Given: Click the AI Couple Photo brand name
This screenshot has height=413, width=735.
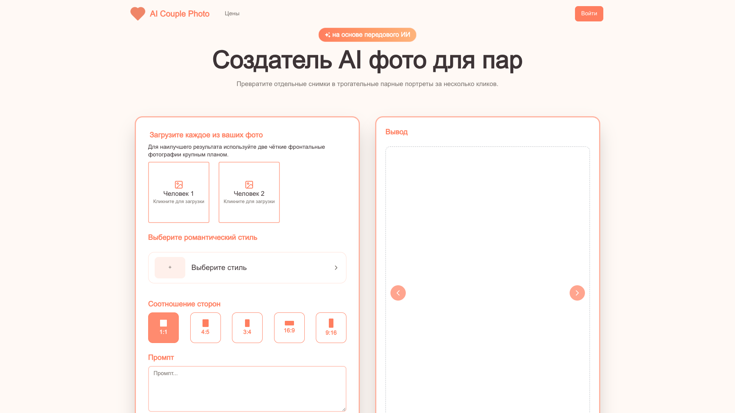Looking at the screenshot, I should 180,14.
